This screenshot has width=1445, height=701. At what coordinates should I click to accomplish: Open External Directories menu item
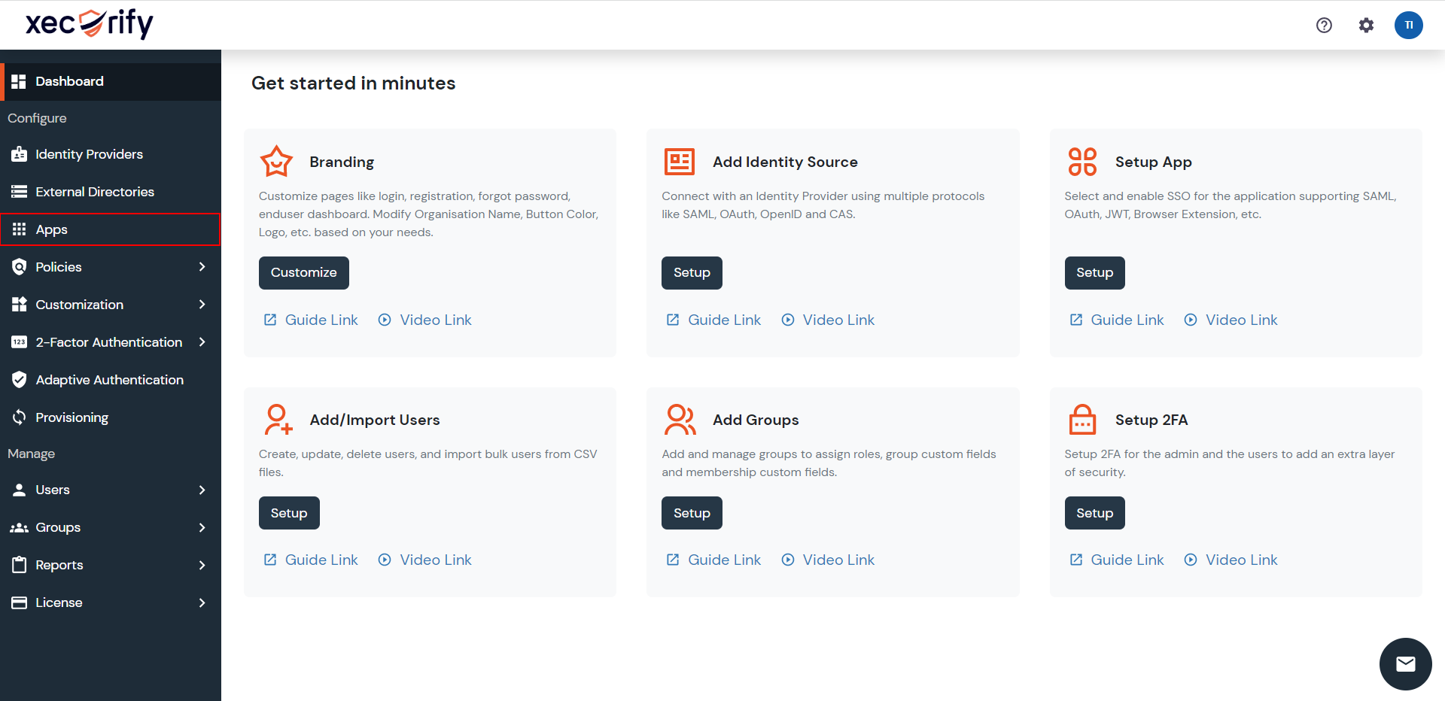tap(111, 192)
